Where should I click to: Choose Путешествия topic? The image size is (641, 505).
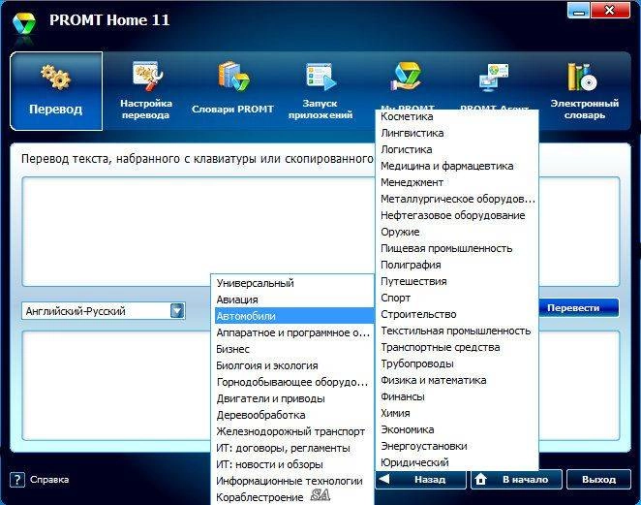(x=457, y=281)
